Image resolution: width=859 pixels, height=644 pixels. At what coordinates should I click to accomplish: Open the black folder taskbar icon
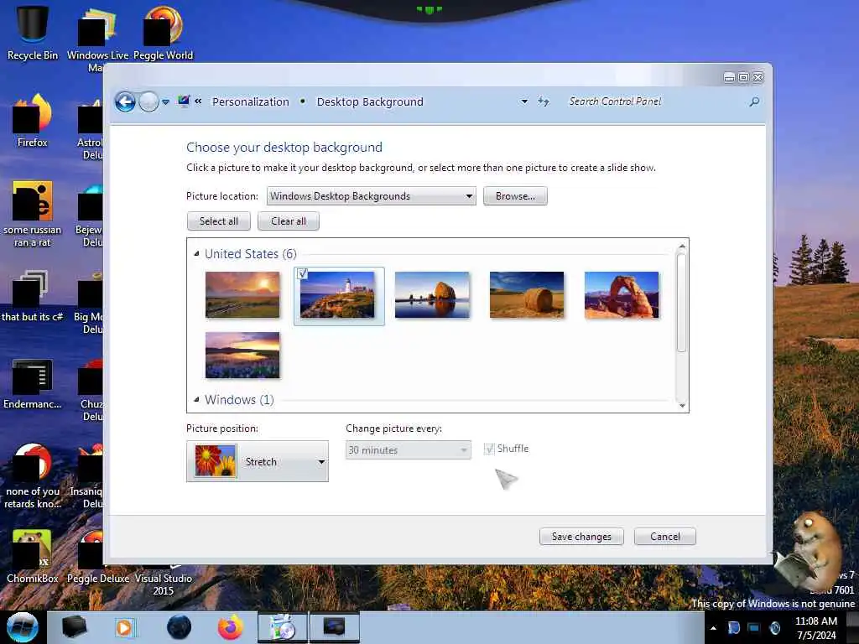[x=75, y=627]
